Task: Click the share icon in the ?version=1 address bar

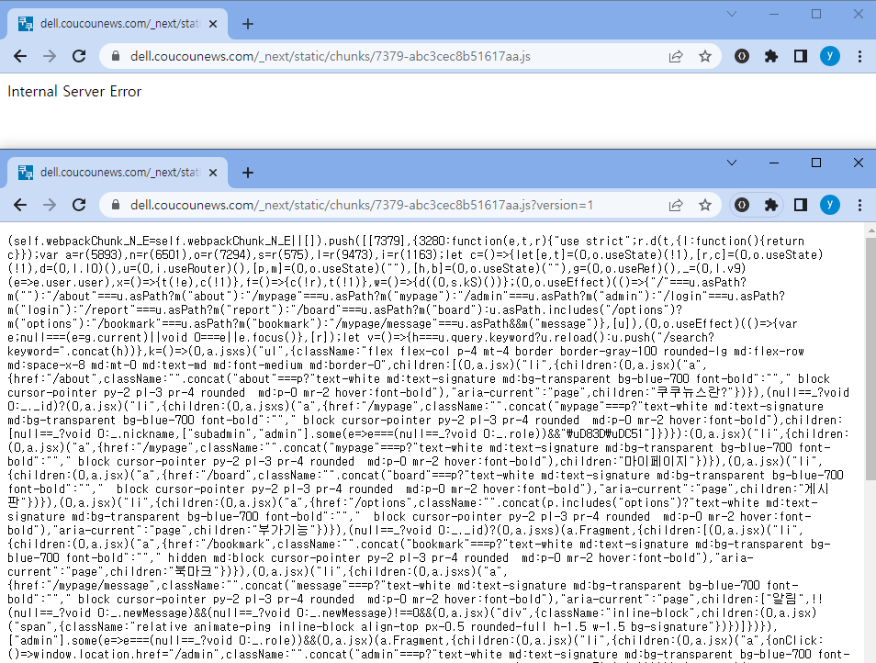Action: coord(675,205)
